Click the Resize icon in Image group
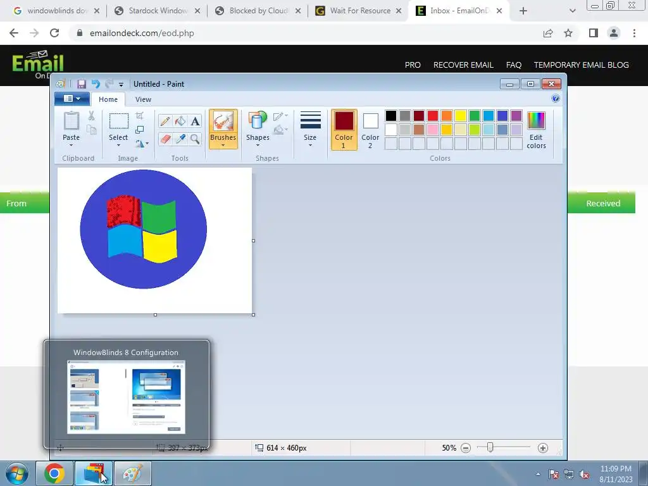The height and width of the screenshot is (486, 648). (x=140, y=130)
